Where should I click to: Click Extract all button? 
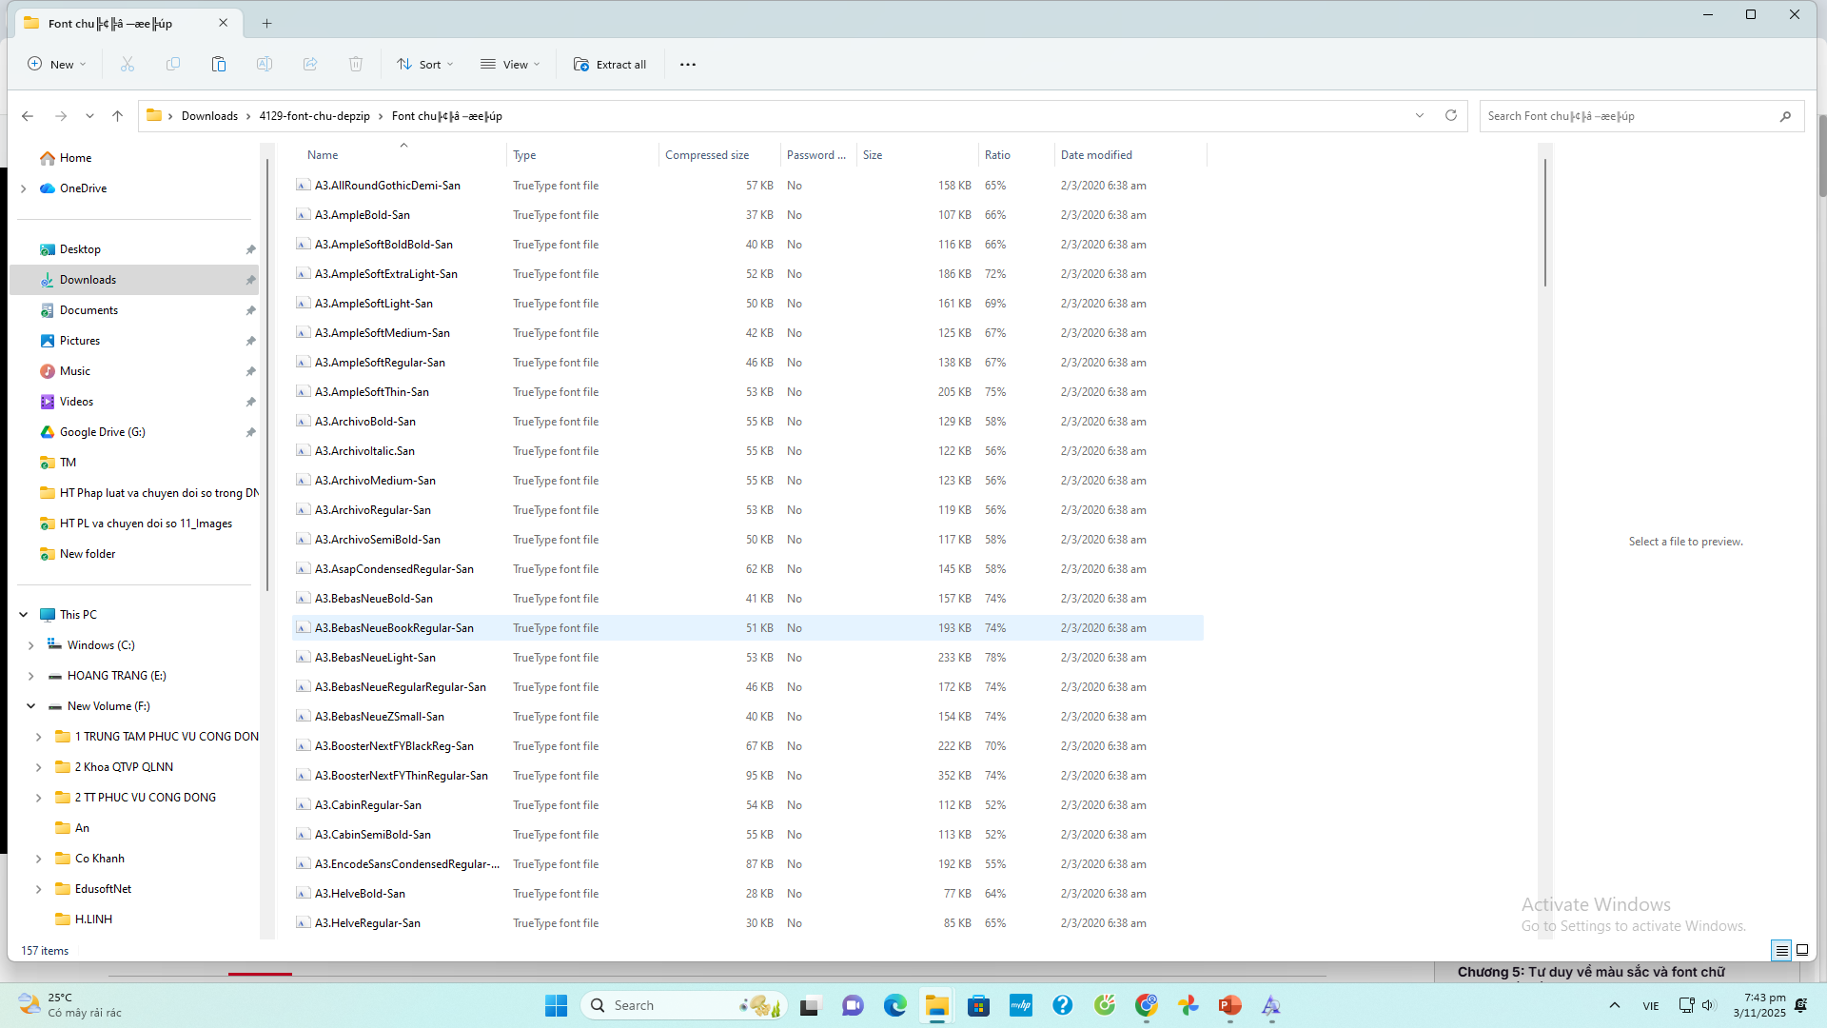610,65
